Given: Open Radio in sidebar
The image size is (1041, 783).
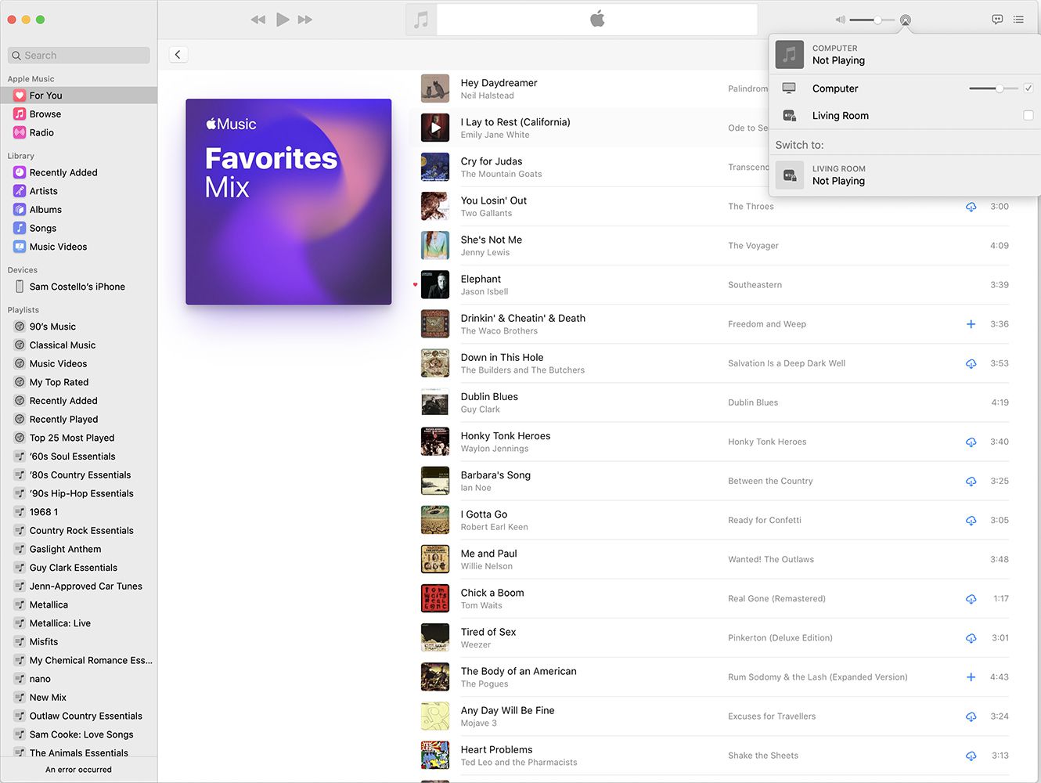Looking at the screenshot, I should pos(78,133).
